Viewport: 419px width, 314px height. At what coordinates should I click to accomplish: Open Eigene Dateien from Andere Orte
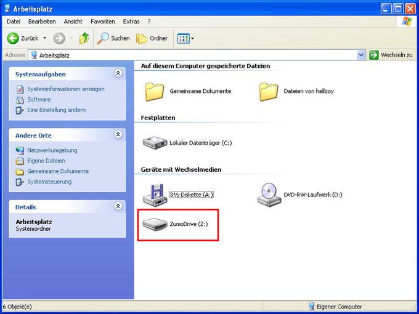pyautogui.click(x=46, y=161)
